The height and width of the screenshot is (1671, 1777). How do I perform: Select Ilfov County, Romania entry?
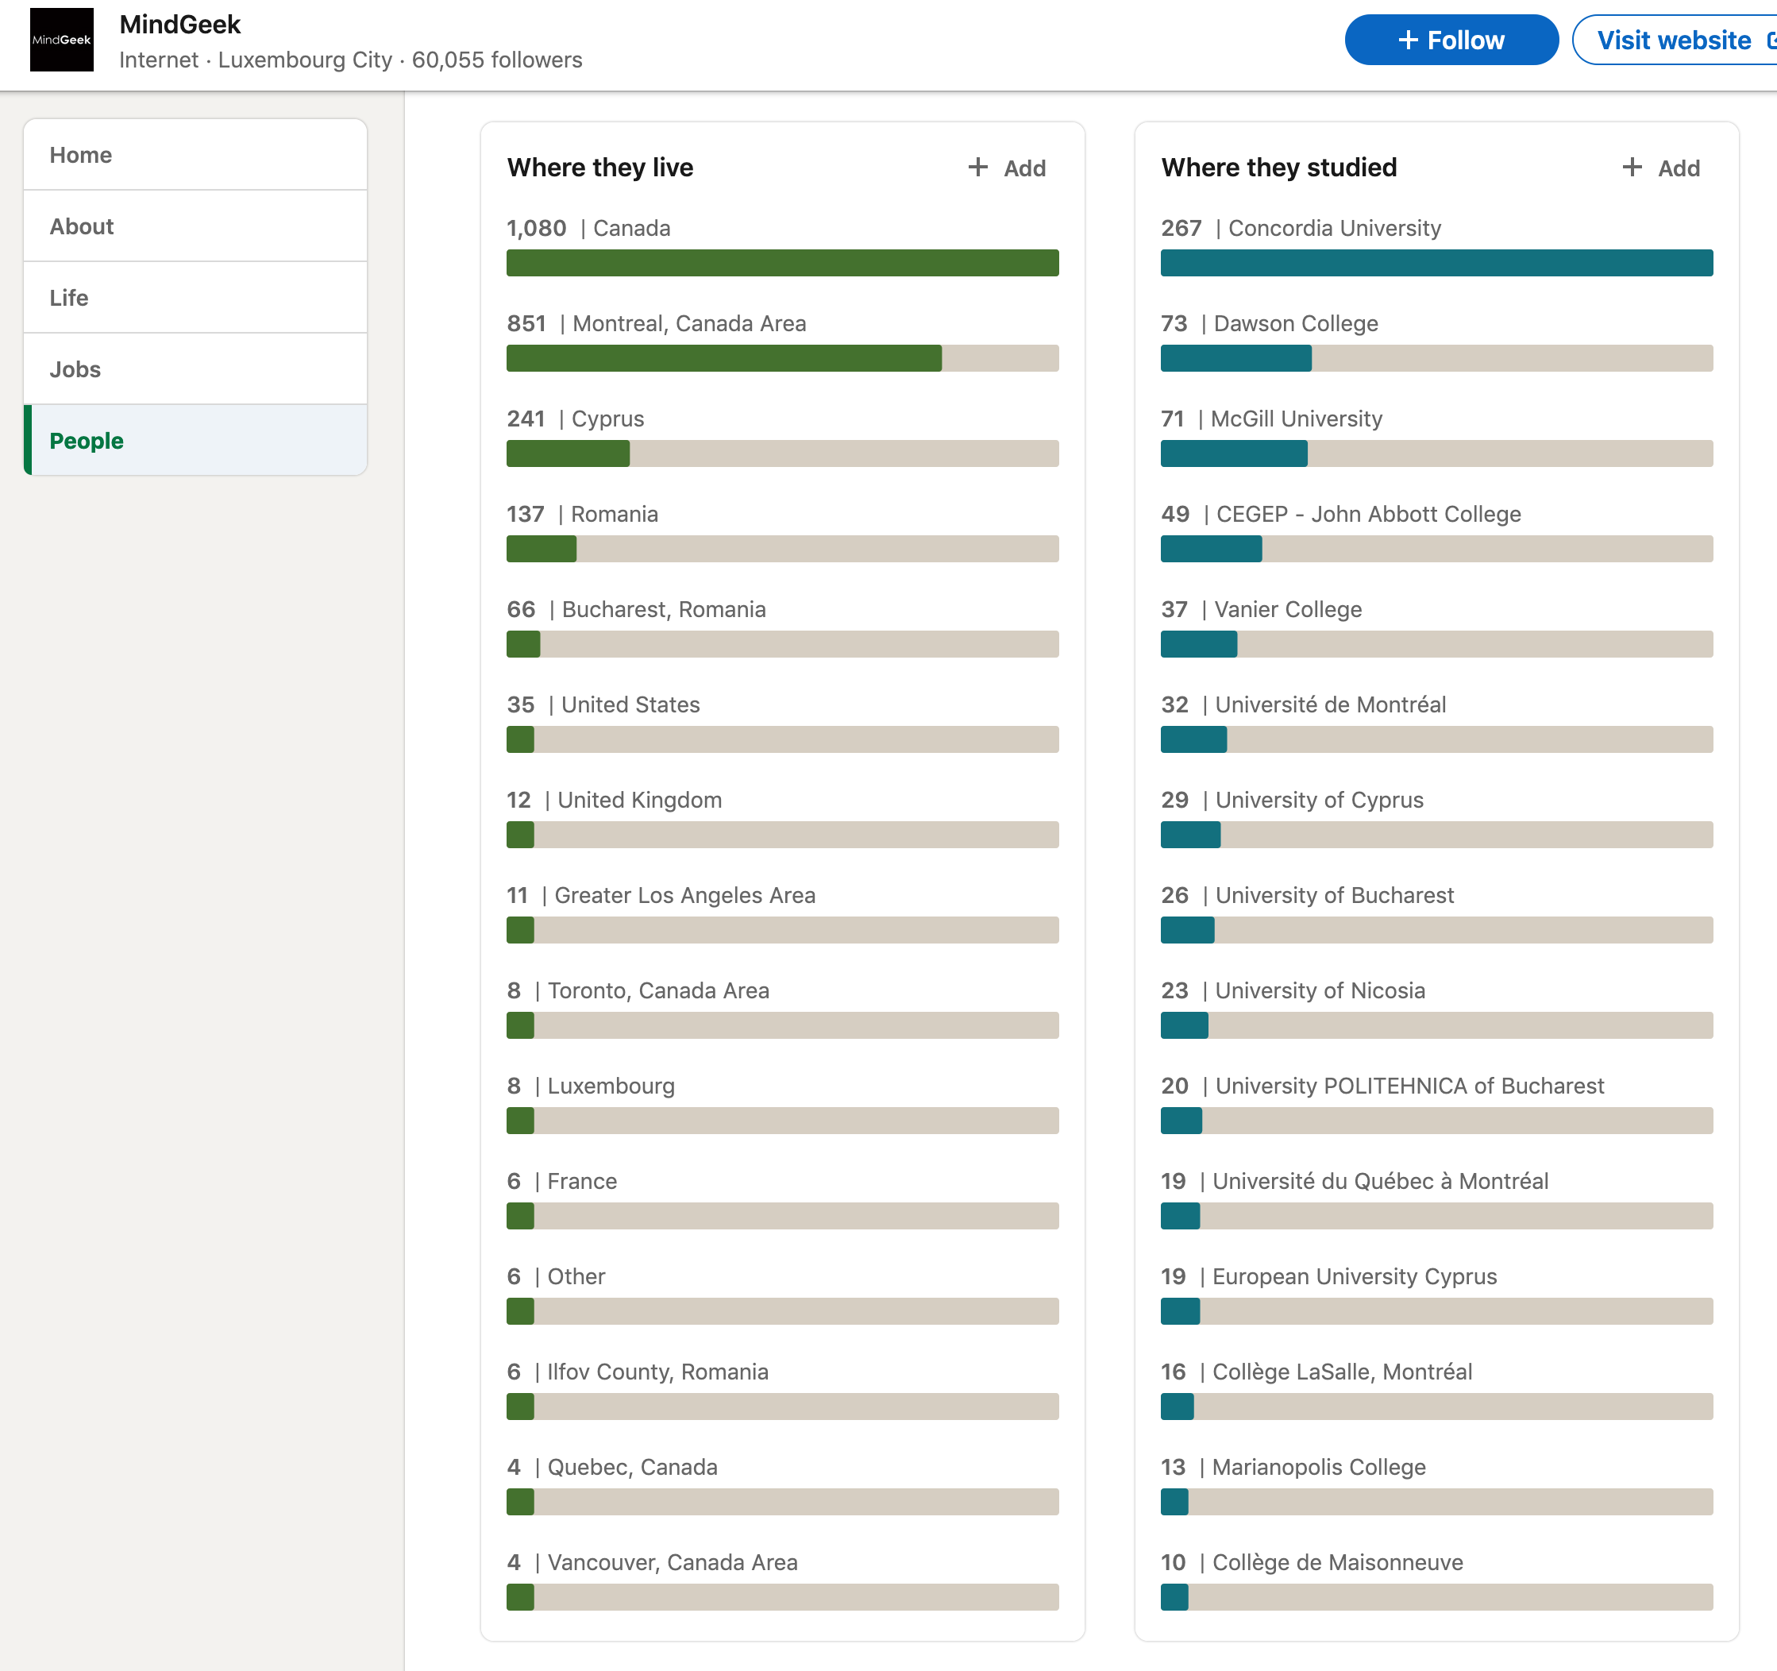(x=782, y=1389)
